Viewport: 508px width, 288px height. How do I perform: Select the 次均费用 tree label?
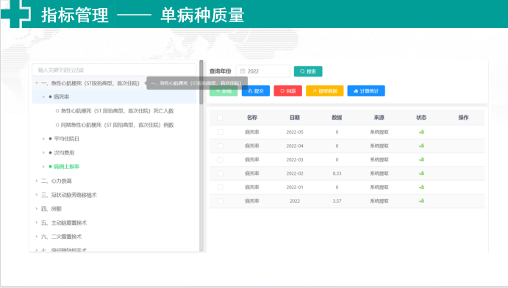tap(64, 152)
